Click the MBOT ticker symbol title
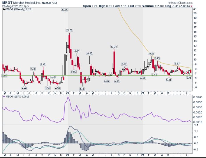206x158 pixels. (x=7, y=3)
